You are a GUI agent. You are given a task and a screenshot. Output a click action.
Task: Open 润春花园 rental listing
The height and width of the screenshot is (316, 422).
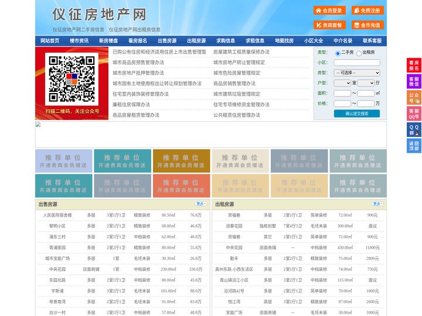point(234,226)
